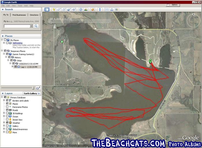Uncheck the Temporary Places checkbox

click(x=5, y=51)
